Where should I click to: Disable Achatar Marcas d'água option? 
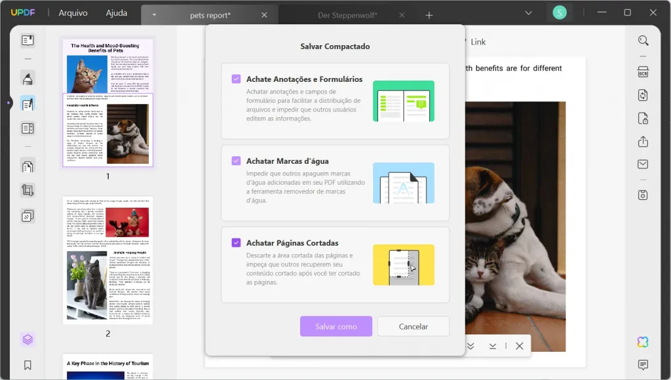coord(236,161)
